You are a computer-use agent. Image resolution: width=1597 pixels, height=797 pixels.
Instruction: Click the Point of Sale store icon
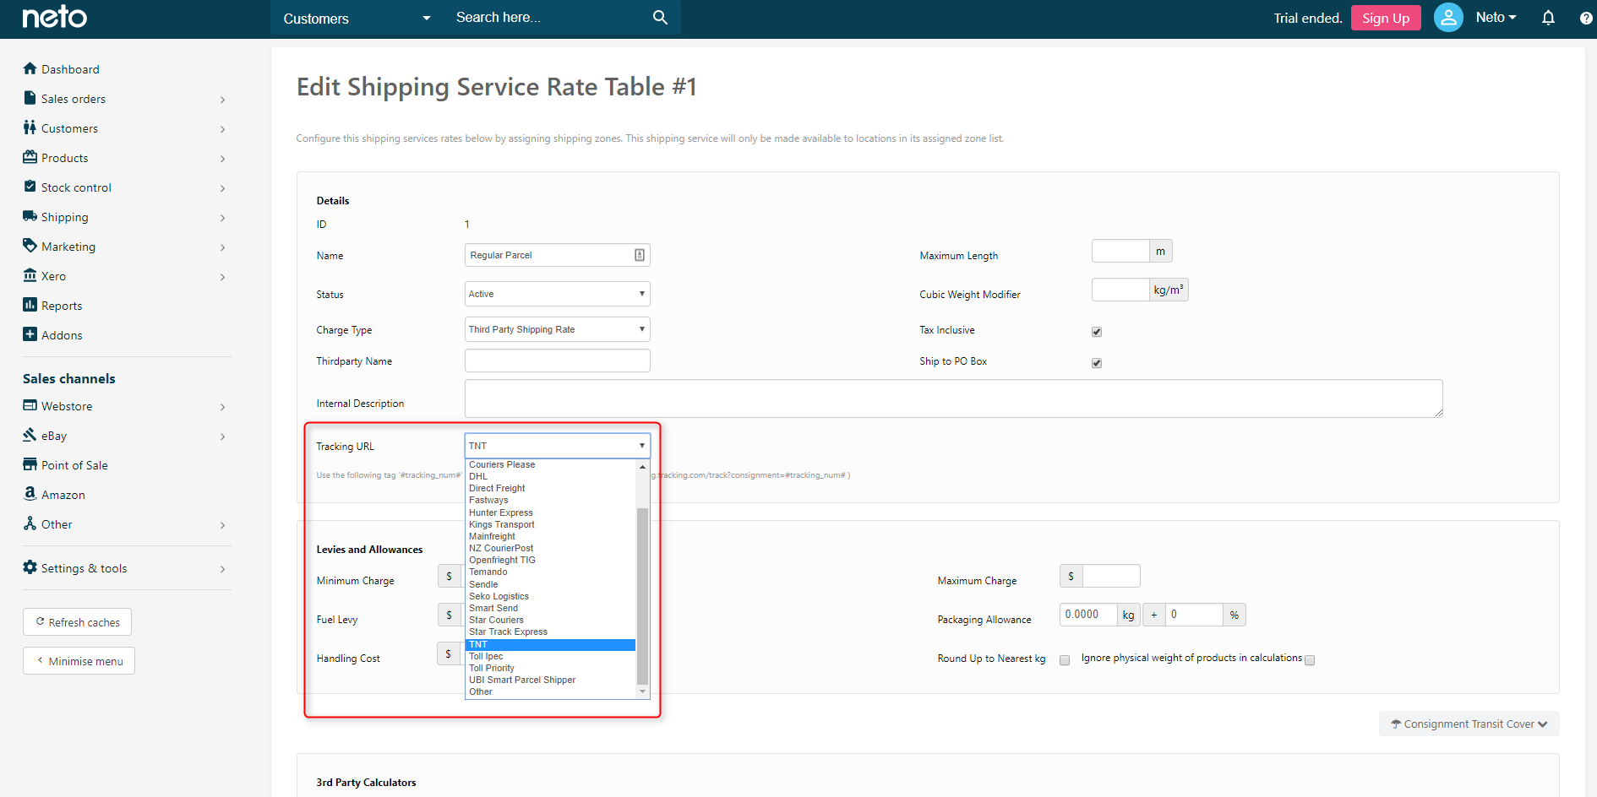pyautogui.click(x=30, y=464)
